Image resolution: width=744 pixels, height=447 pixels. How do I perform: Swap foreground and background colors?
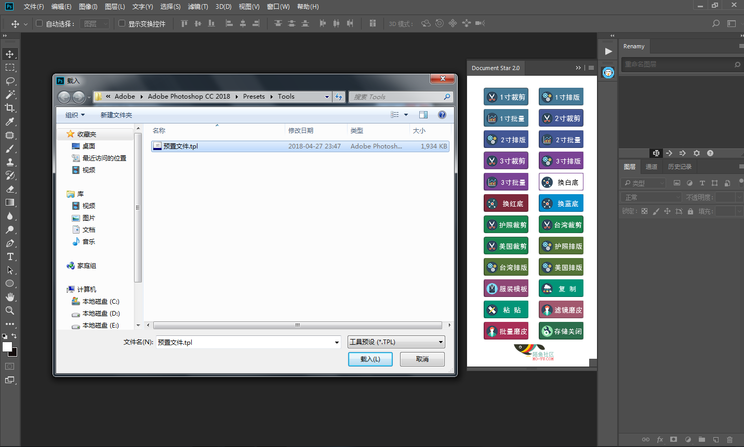[x=14, y=336]
